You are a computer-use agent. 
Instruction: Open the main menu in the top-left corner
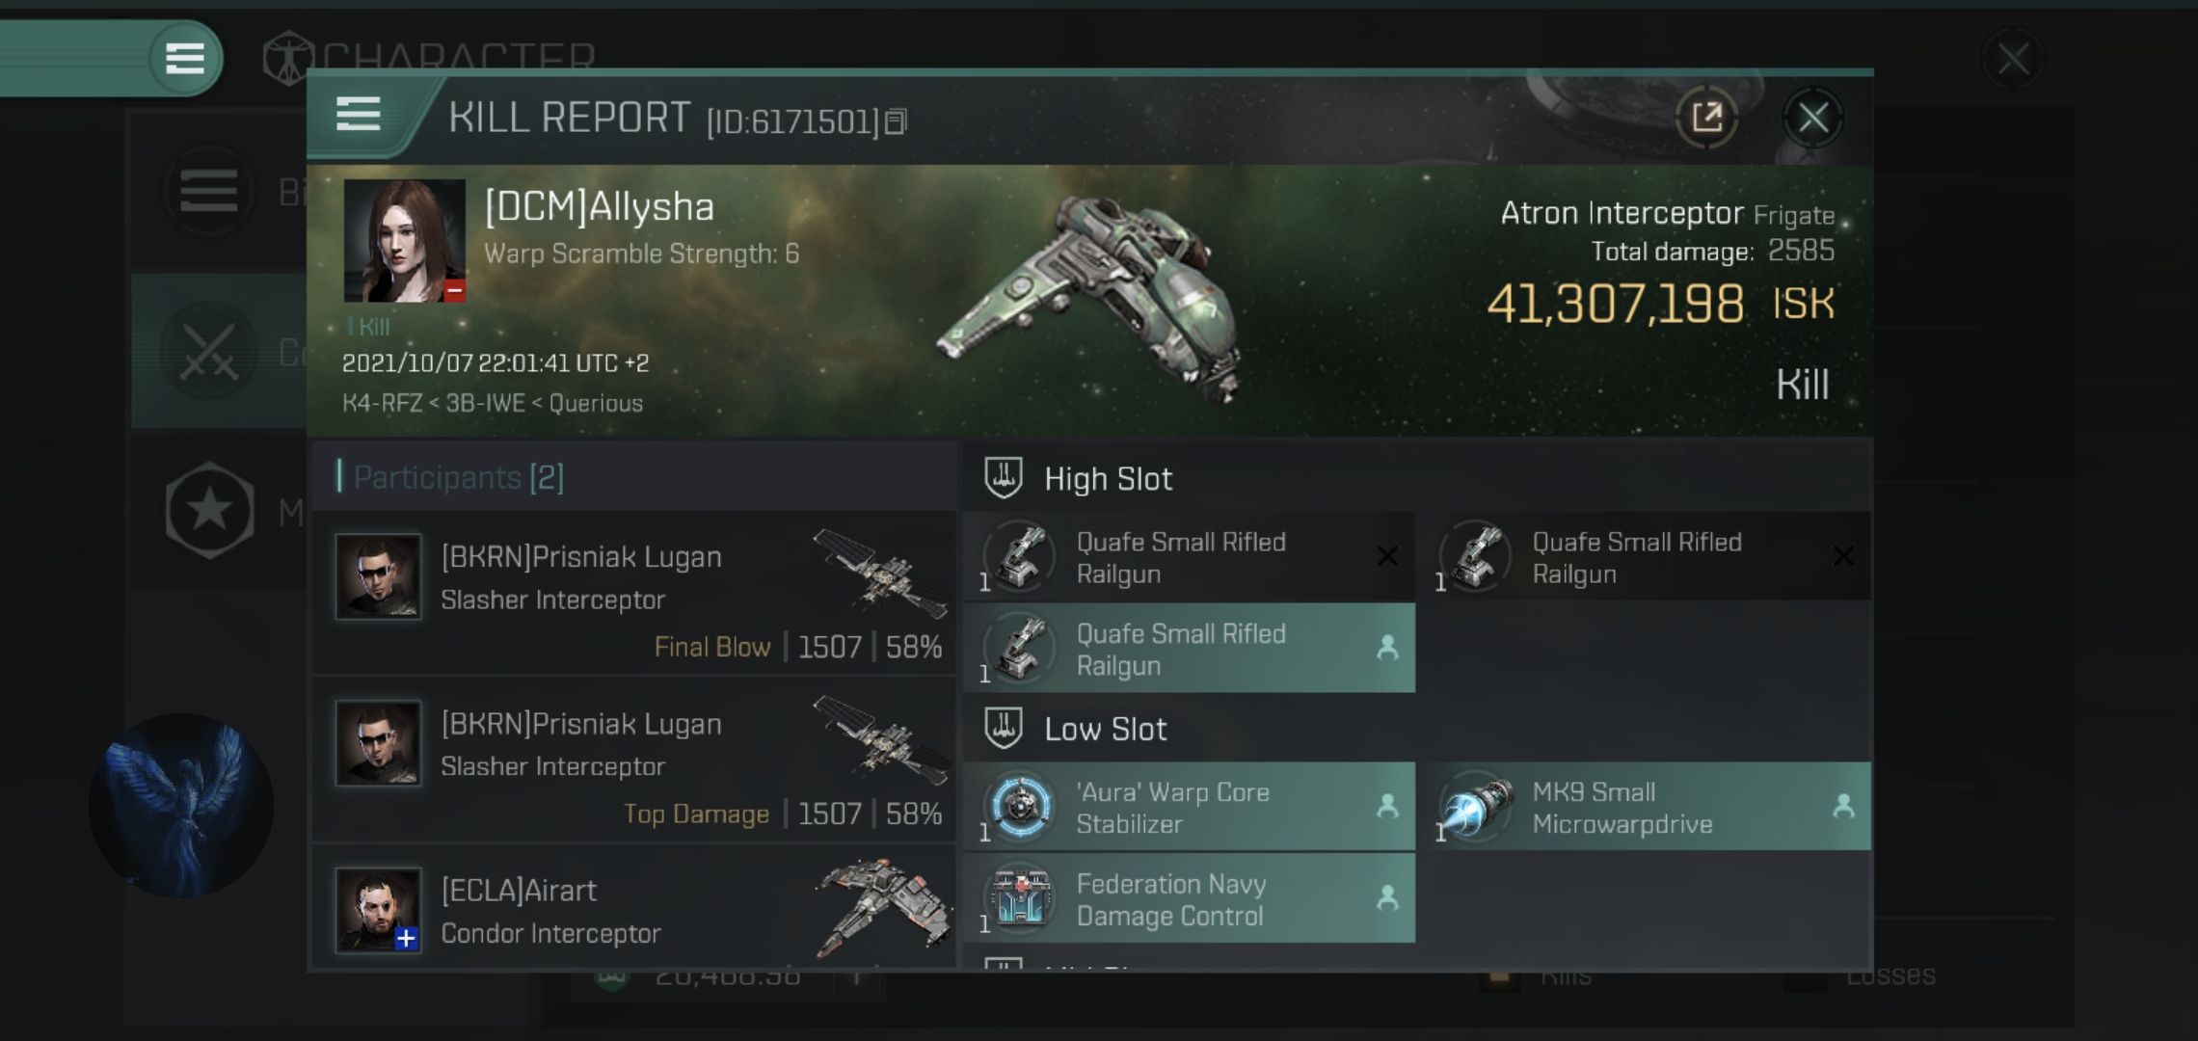[x=184, y=58]
